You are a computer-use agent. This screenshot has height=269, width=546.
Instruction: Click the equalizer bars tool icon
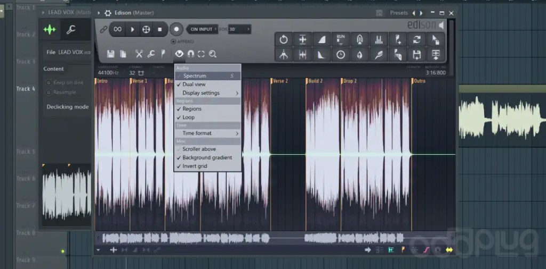pyautogui.click(x=379, y=39)
